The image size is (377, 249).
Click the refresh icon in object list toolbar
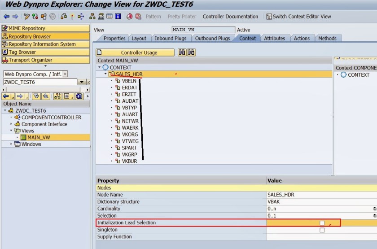coord(79,96)
